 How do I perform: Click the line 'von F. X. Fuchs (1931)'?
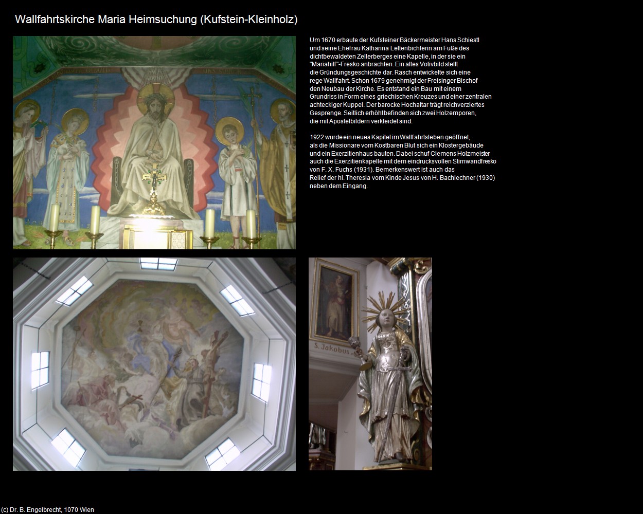(382, 170)
